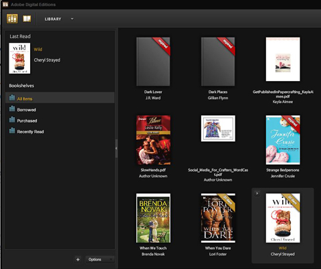The height and width of the screenshot is (269, 321).
Task: Click 20 days ribbon on Wild grid cover
Action: point(292,201)
